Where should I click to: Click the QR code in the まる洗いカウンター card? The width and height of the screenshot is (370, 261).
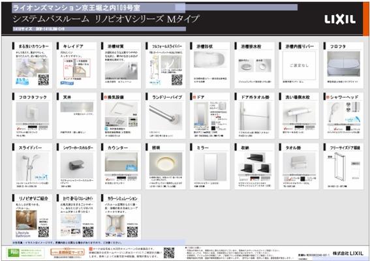pos(44,80)
